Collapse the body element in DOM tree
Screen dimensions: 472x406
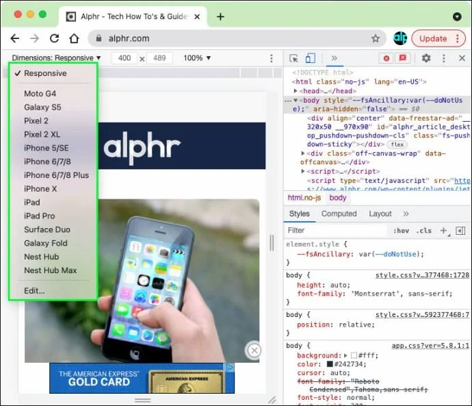[x=296, y=100]
